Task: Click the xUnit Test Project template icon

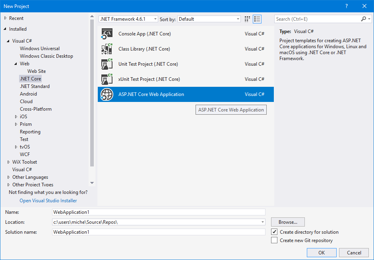Action: 107,79
